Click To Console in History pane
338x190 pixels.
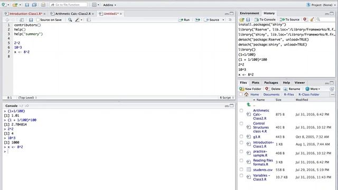tap(265, 20)
